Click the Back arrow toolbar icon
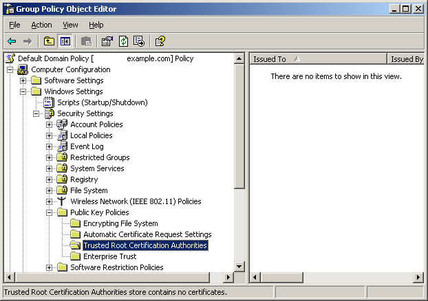The width and height of the screenshot is (428, 301). click(x=12, y=41)
